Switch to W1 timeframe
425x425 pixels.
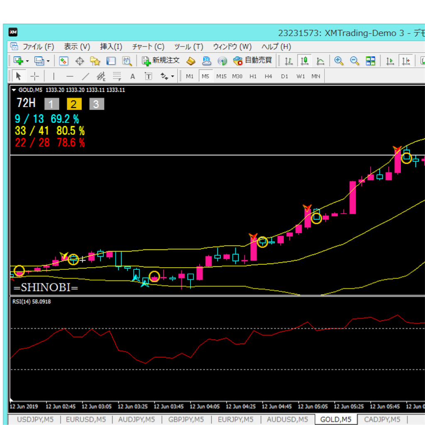[300, 76]
